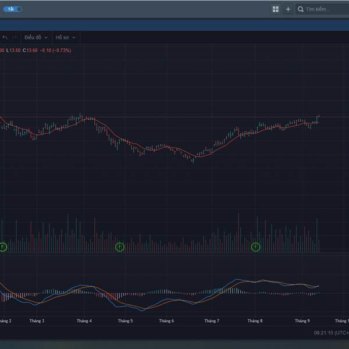Open the 'Biểu đồ' dropdown
The width and height of the screenshot is (349, 349).
click(x=36, y=37)
